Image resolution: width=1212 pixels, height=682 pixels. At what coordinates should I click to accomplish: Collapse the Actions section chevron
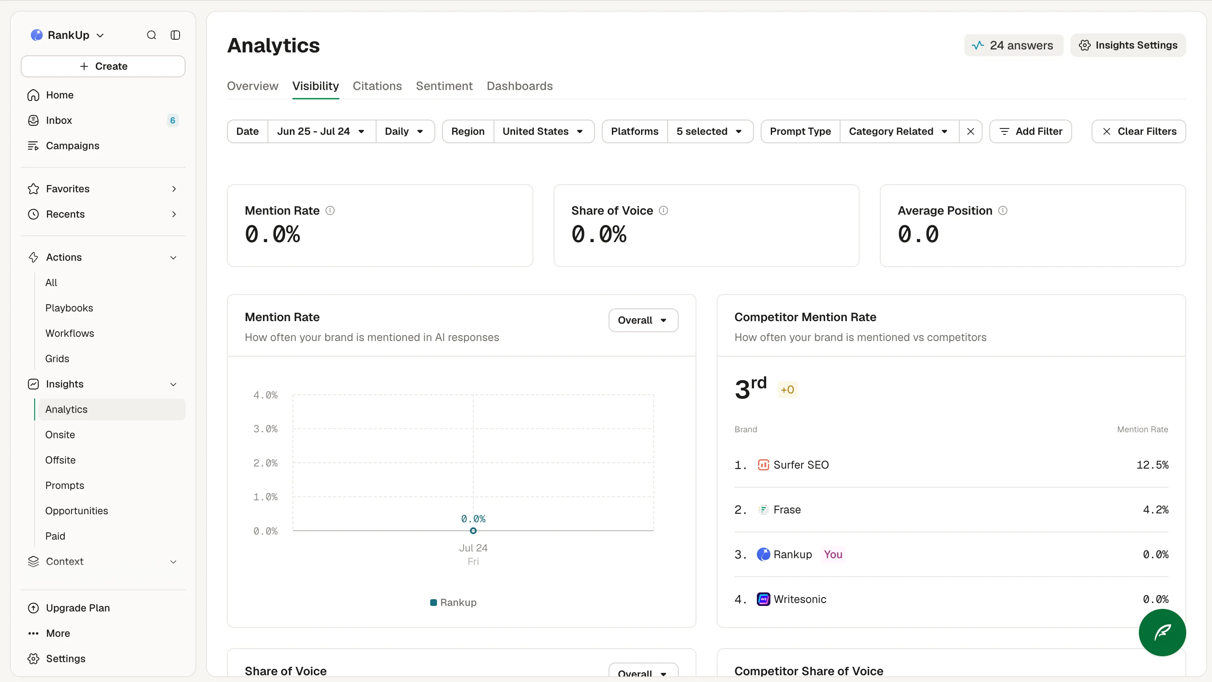174,258
